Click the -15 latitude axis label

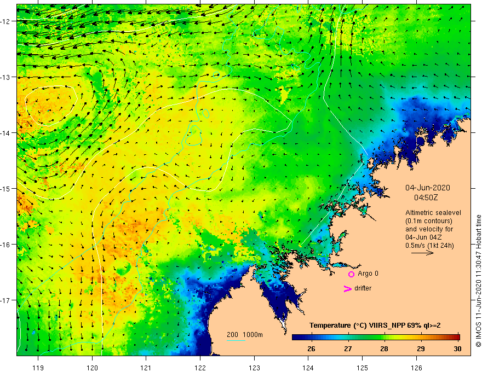[6, 188]
